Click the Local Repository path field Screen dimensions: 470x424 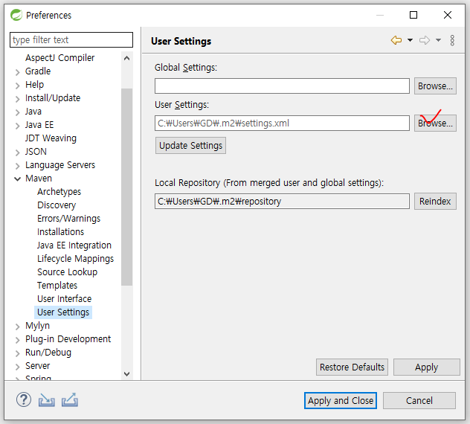pos(282,201)
